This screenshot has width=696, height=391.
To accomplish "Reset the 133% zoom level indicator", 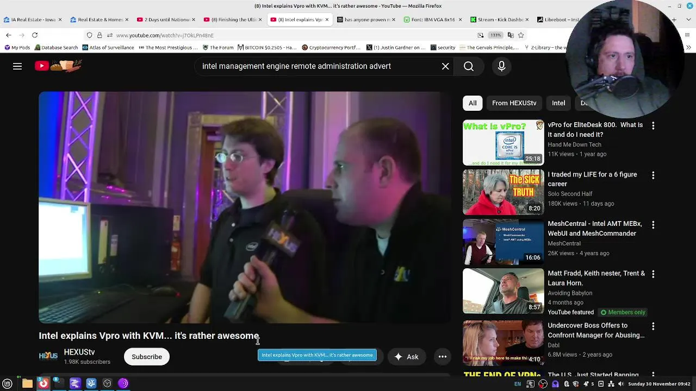I will [495, 35].
